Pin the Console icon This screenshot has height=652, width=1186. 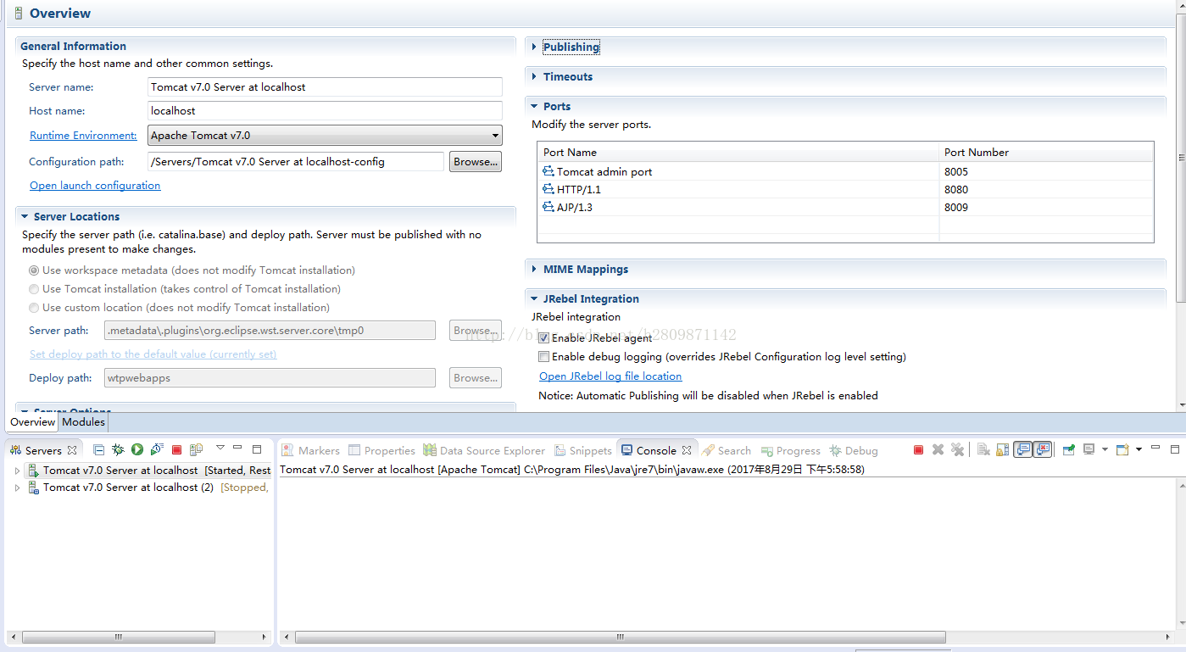(x=1069, y=449)
